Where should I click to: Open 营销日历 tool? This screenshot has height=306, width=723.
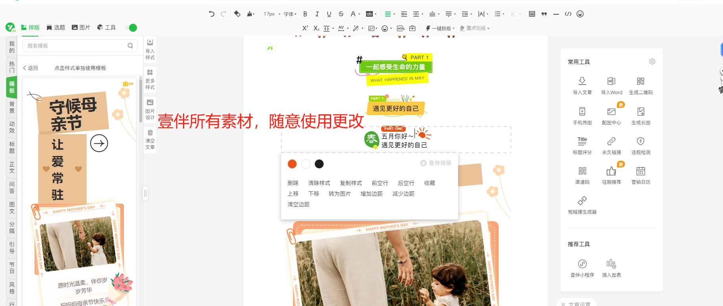coord(641,175)
